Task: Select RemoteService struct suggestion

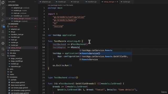Action: point(106,60)
